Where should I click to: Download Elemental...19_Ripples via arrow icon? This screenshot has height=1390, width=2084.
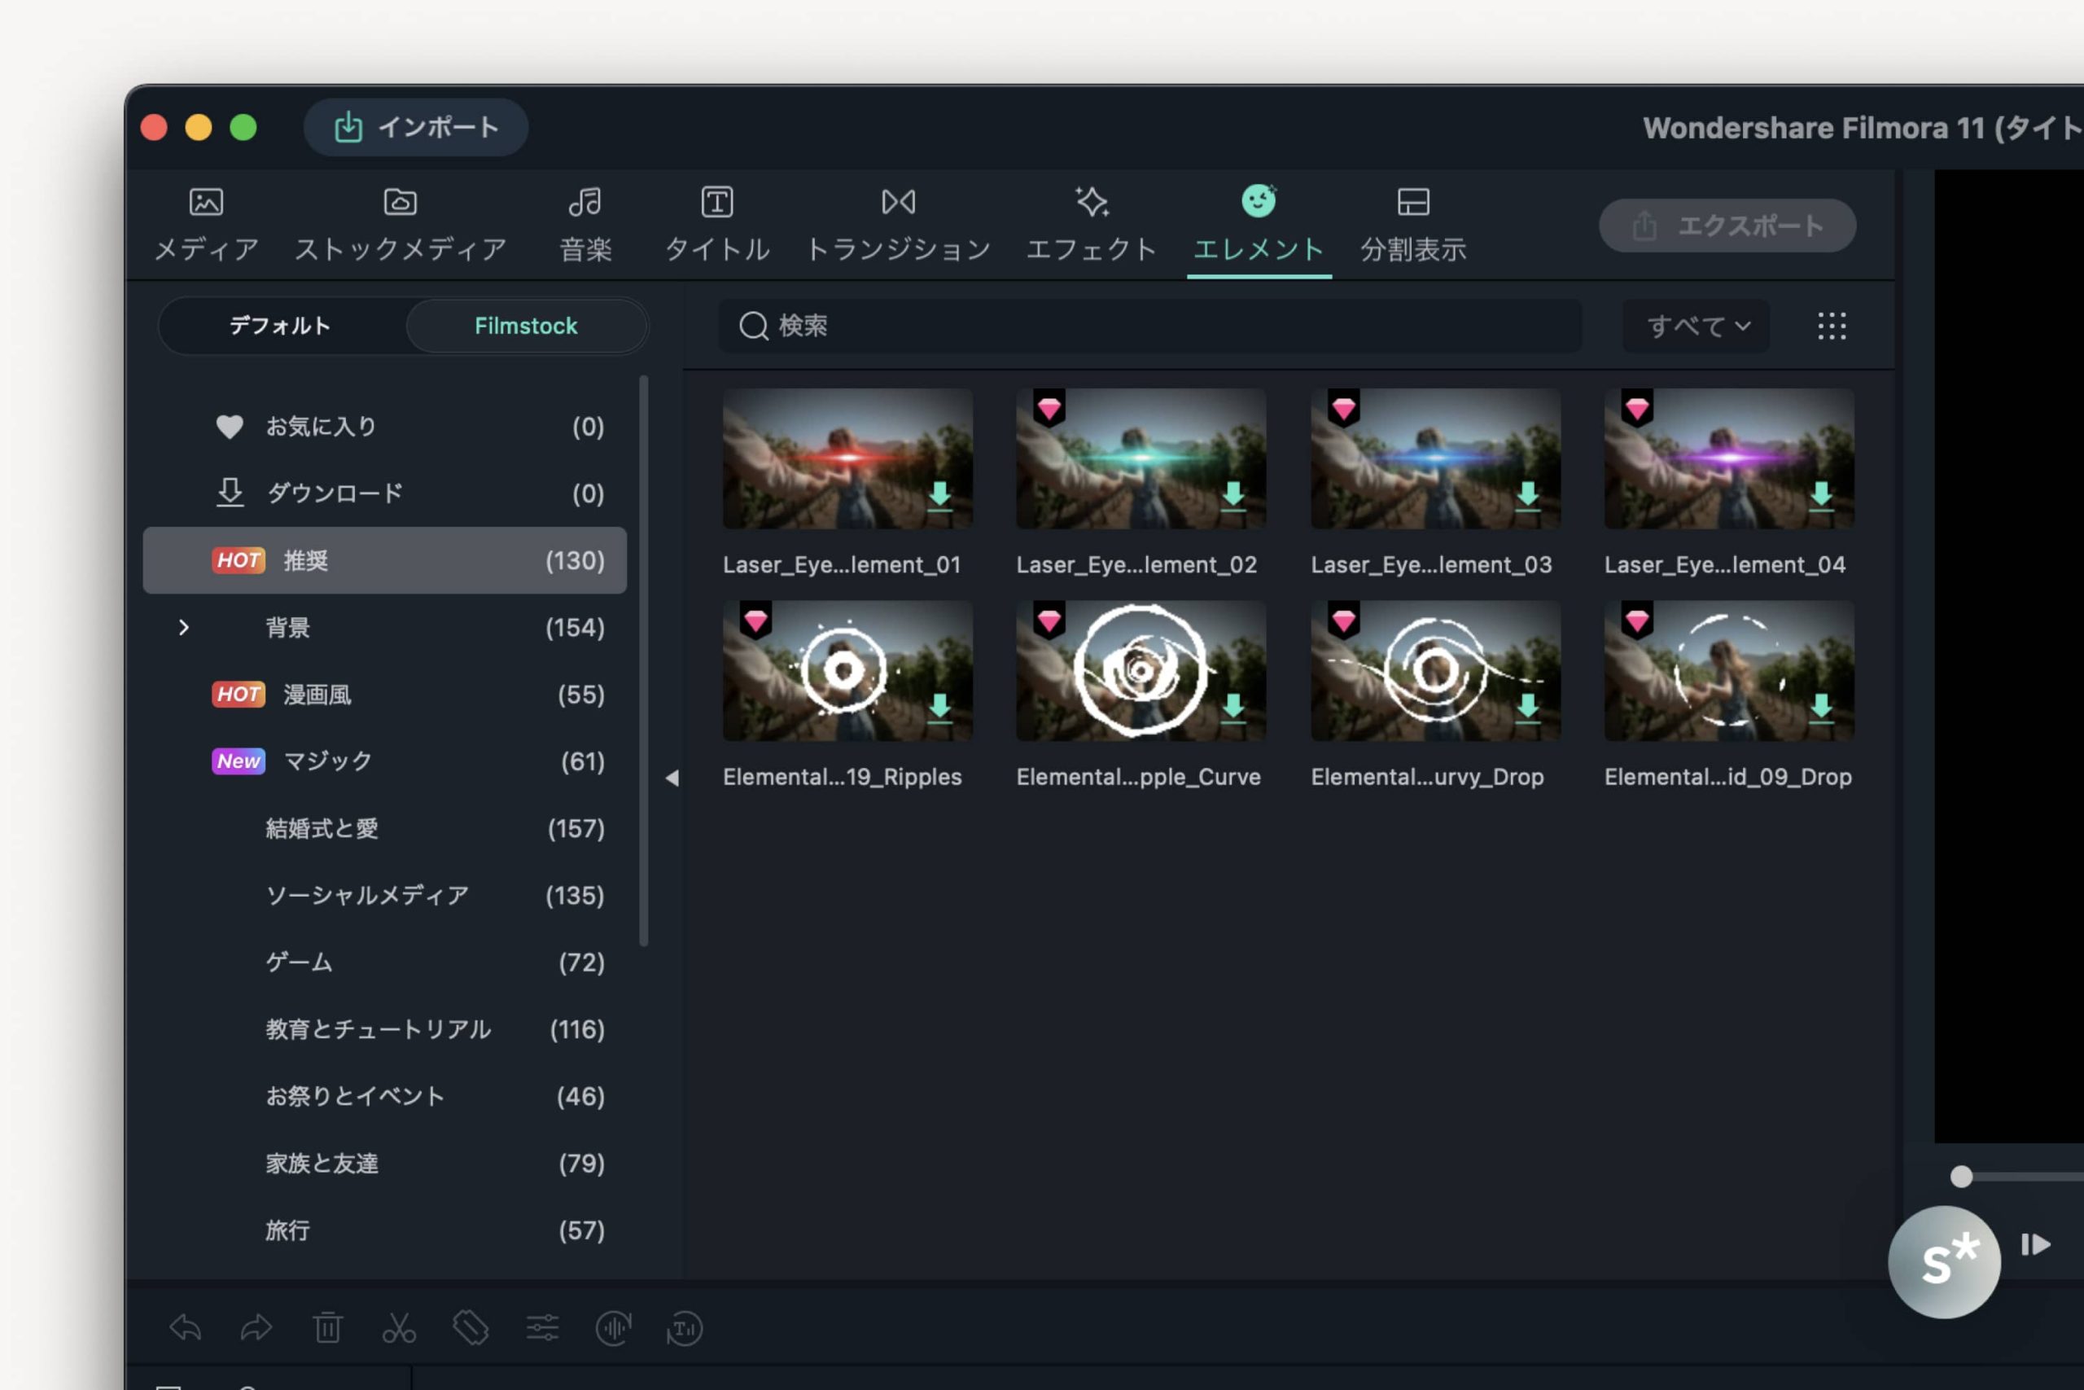(x=939, y=708)
